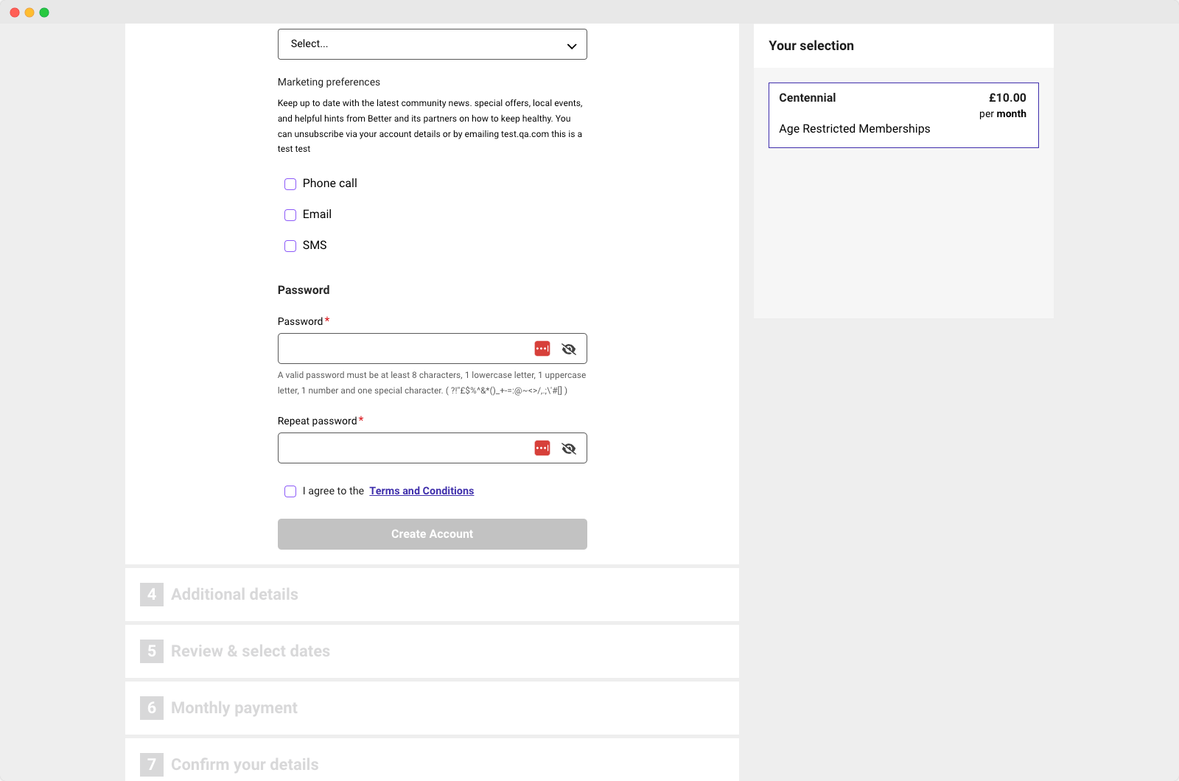Maximize the window with the green button
This screenshot has width=1179, height=781.
click(44, 13)
